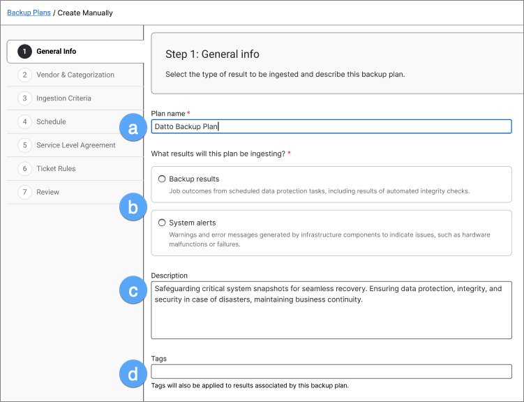Screen dimensions: 524x402
Task: Switch to the Ingestion Criteria step
Action: pos(63,98)
